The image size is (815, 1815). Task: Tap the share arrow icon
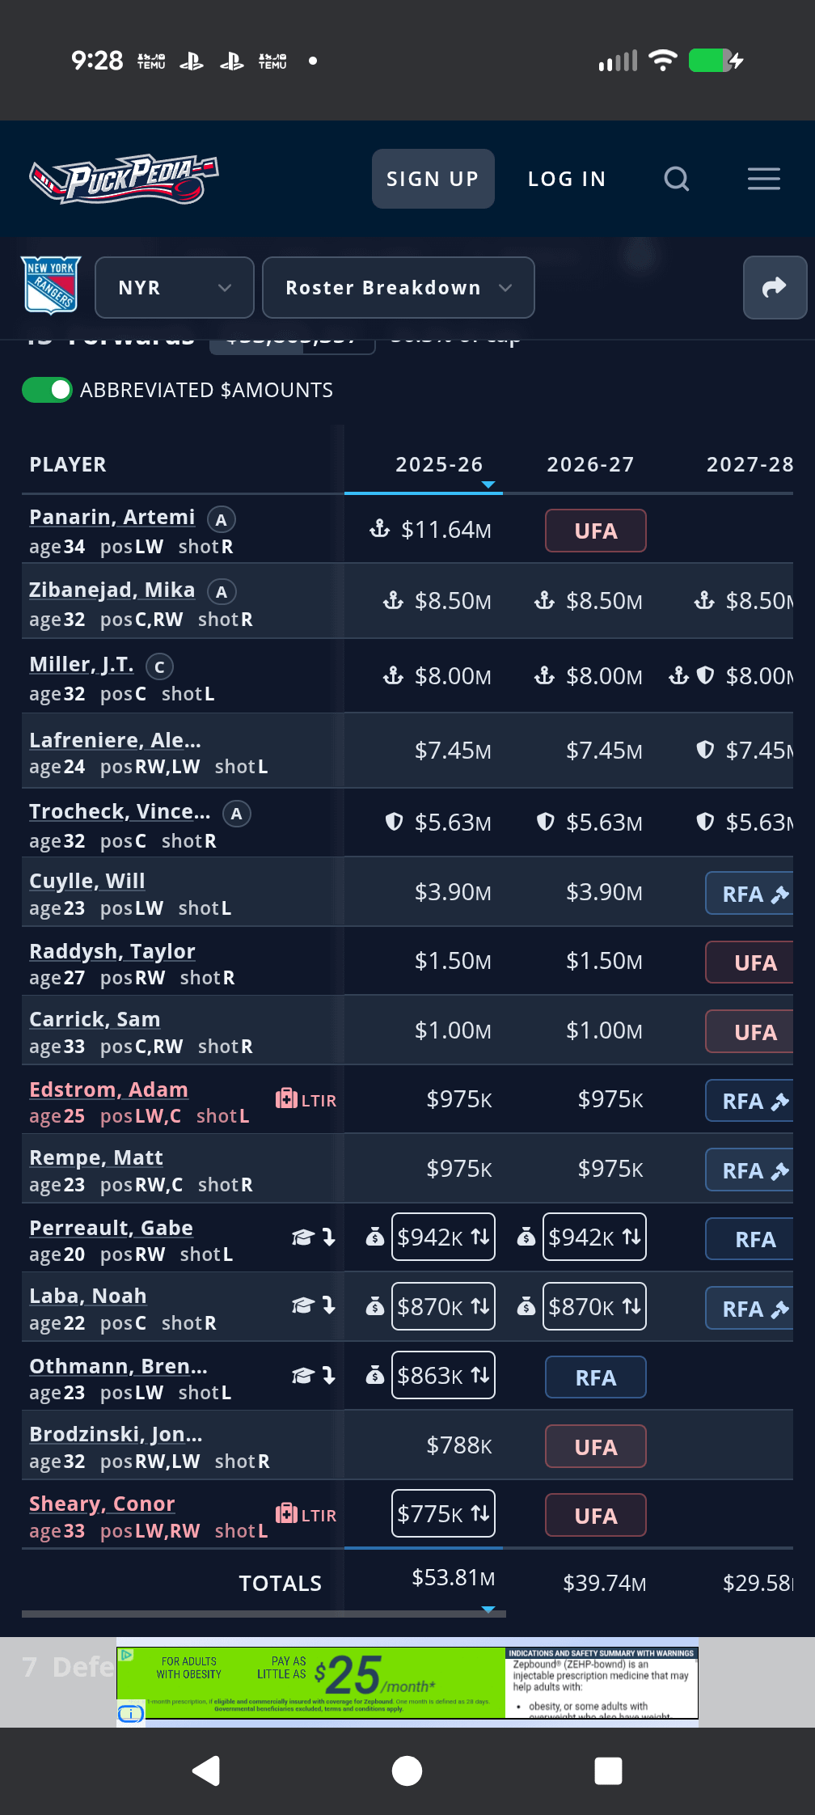click(774, 287)
